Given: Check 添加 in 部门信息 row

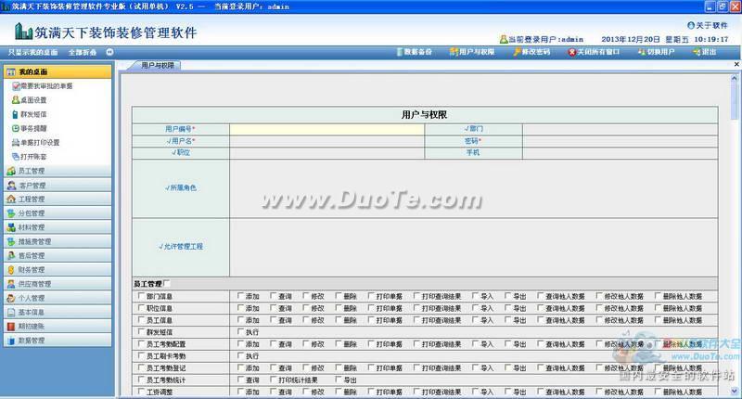Looking at the screenshot, I should (x=240, y=296).
